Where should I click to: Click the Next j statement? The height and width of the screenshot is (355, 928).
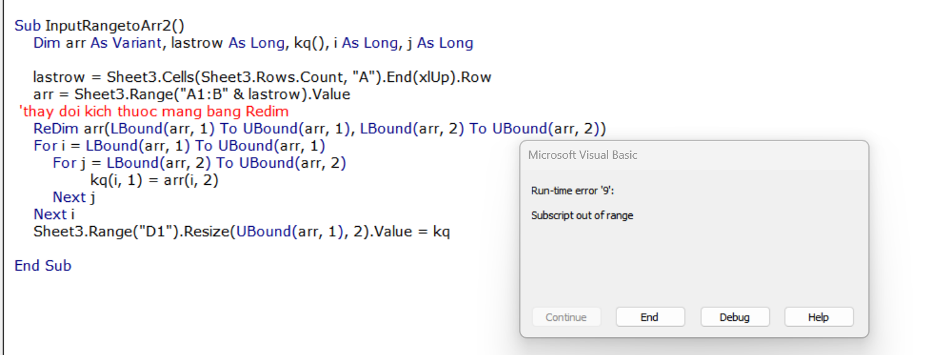click(74, 198)
